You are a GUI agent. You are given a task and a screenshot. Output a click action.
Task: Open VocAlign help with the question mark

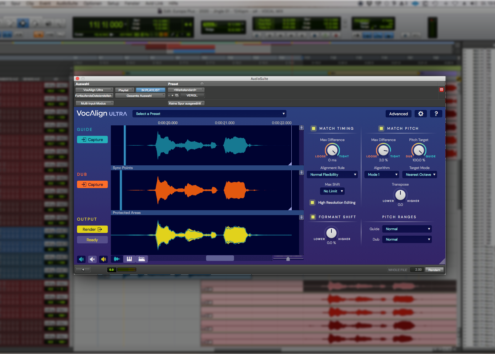(x=436, y=114)
